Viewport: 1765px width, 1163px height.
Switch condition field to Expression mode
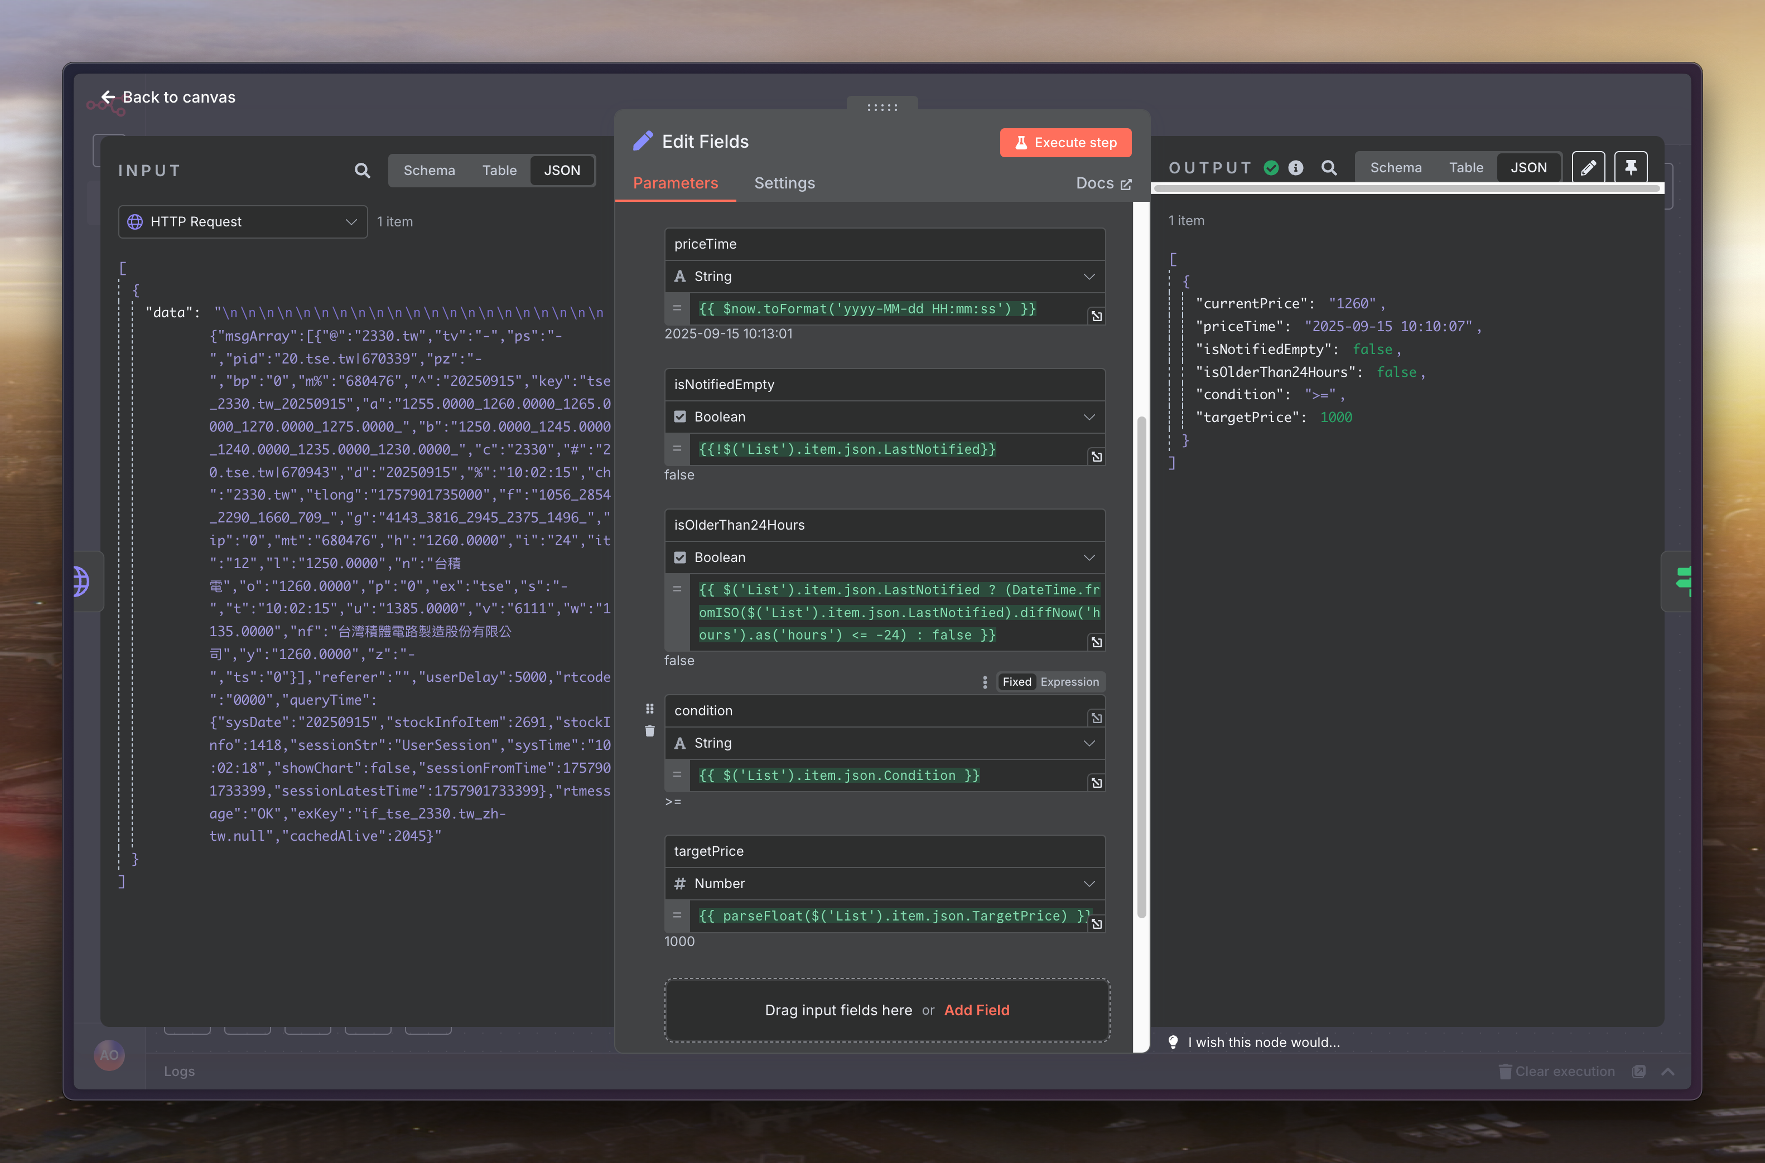[x=1069, y=682]
